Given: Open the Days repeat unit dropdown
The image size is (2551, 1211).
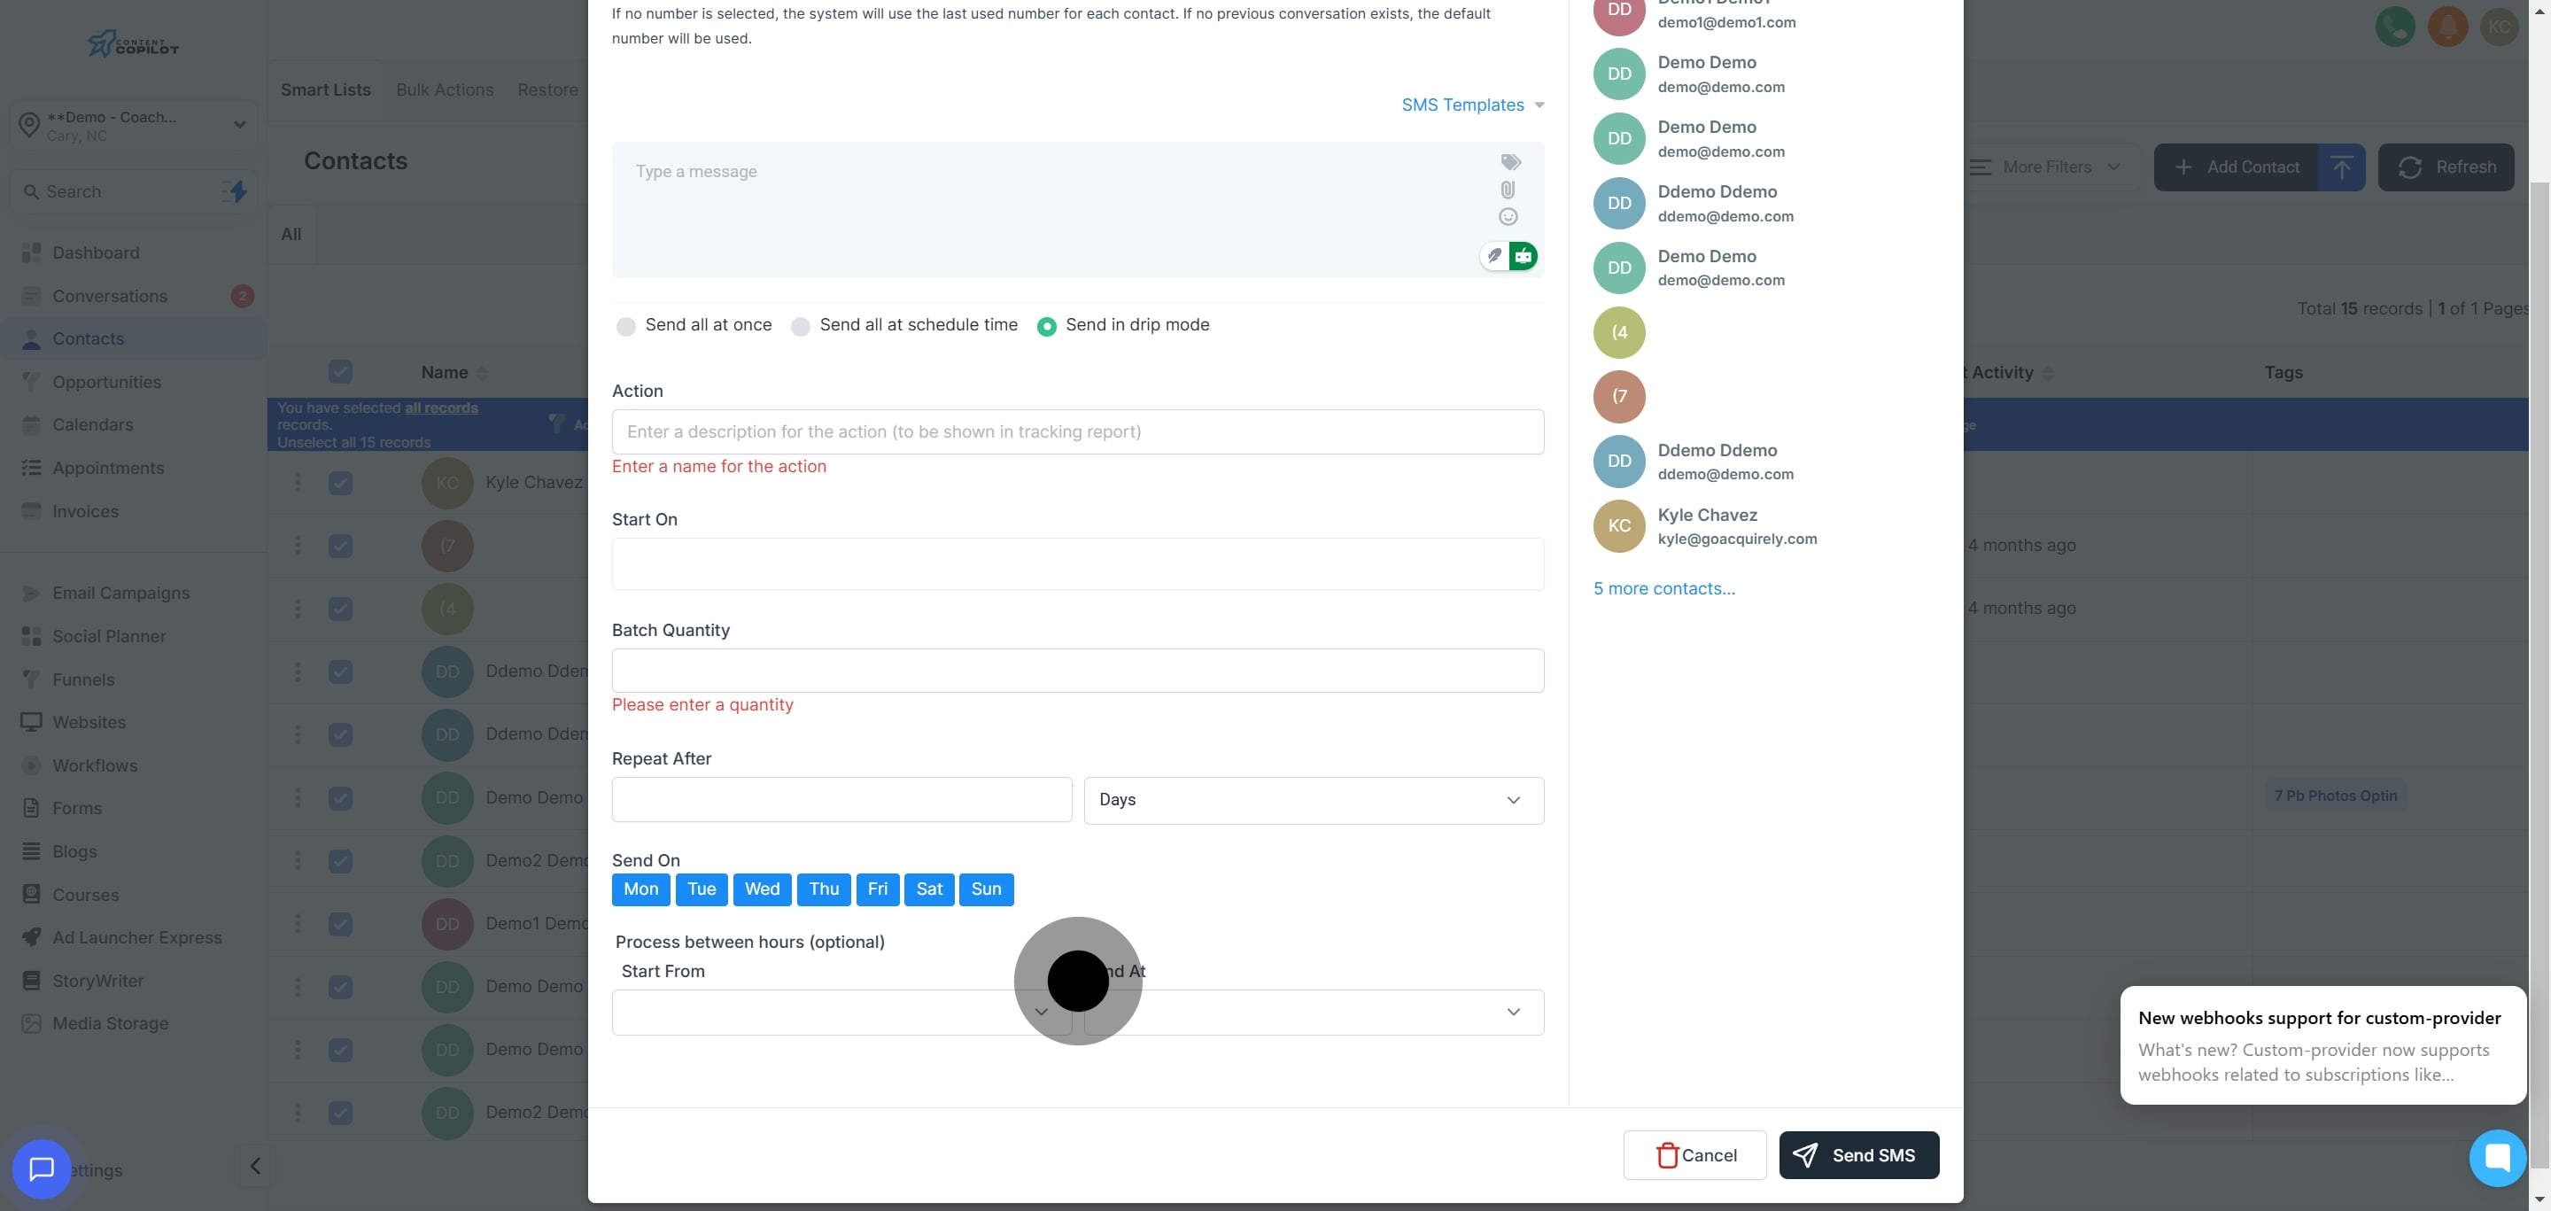Looking at the screenshot, I should click(x=1313, y=800).
